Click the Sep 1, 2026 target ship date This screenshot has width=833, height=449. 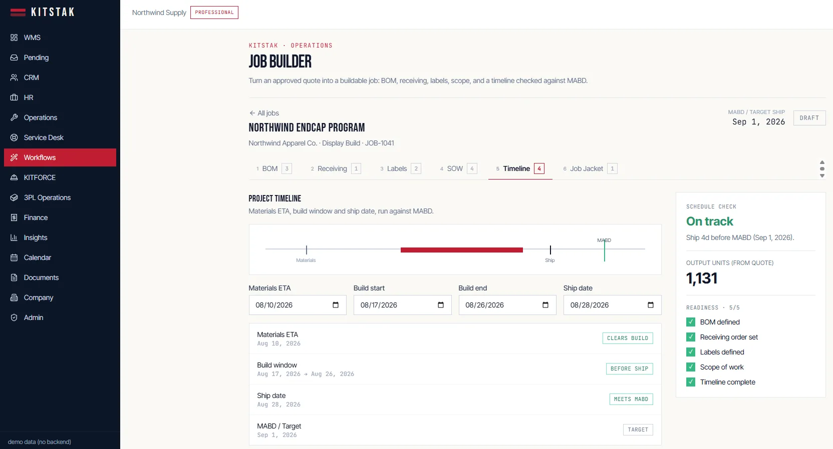coord(758,122)
